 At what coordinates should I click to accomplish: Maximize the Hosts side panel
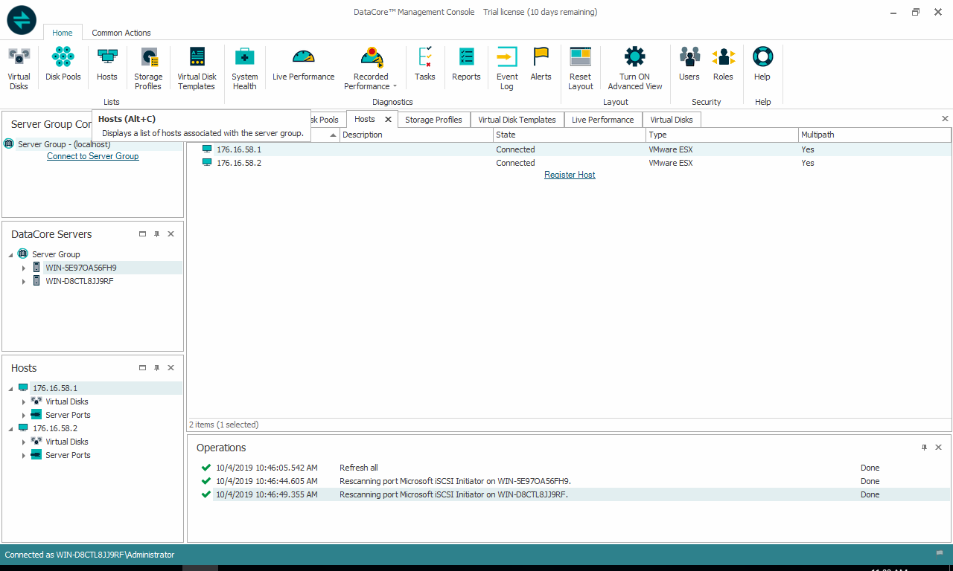click(x=142, y=367)
